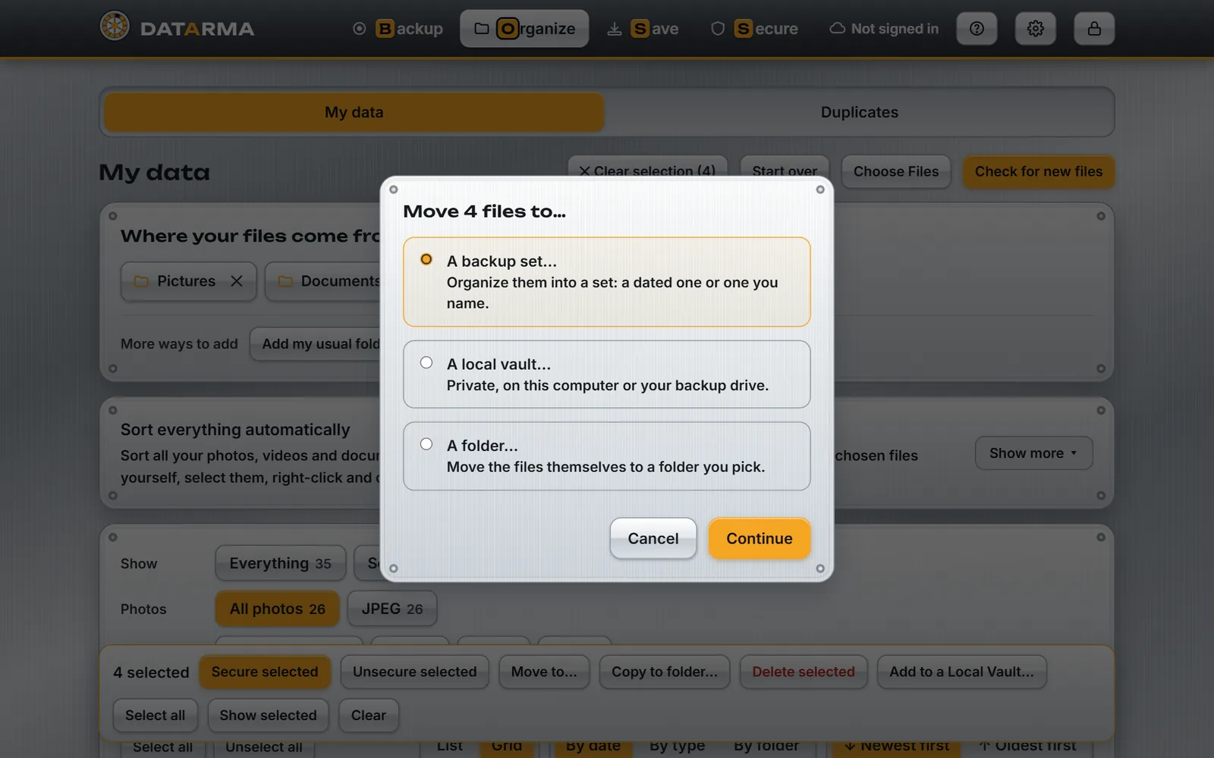Filter by Everything 35
The width and height of the screenshot is (1214, 758).
(280, 563)
